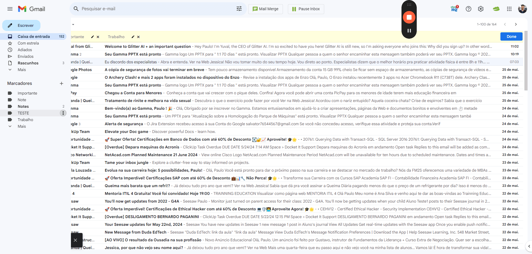Open email NetAcad.com Planned Maintenance
Viewport: 532px width, 254px height.
click(x=297, y=155)
